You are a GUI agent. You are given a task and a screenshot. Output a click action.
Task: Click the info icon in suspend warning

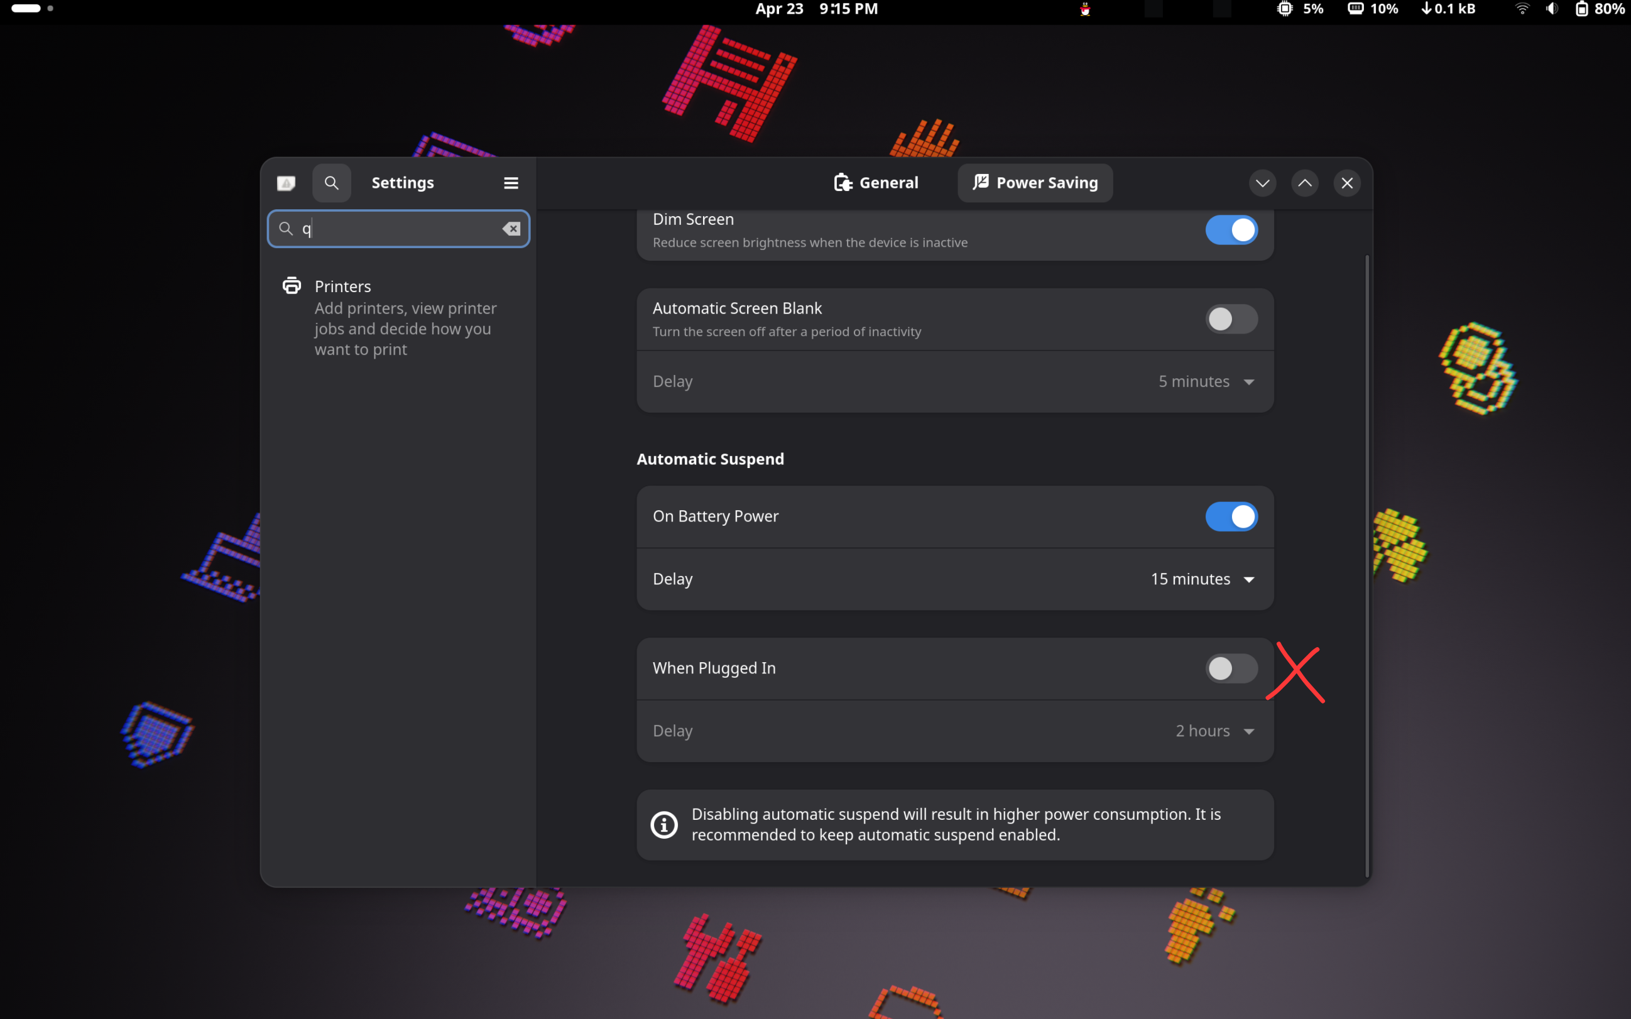tap(664, 824)
